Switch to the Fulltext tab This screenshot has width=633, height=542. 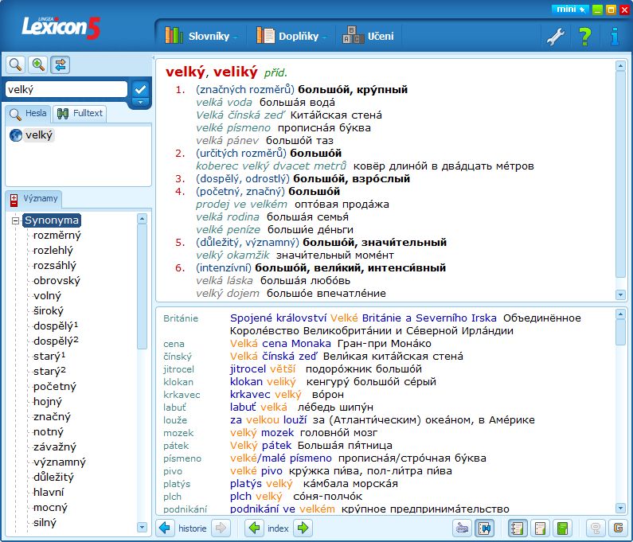(80, 114)
